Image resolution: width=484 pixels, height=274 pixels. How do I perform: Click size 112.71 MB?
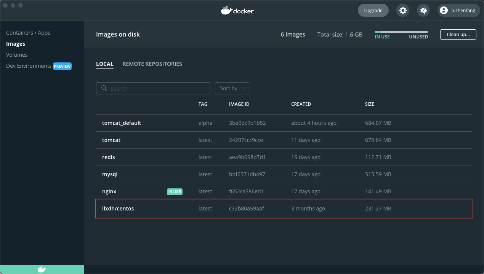[x=378, y=157]
